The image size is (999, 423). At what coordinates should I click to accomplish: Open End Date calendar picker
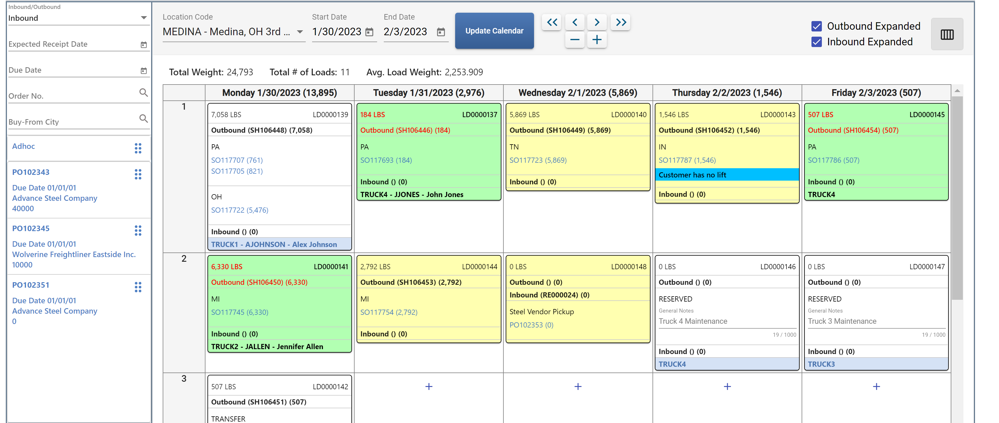point(441,32)
